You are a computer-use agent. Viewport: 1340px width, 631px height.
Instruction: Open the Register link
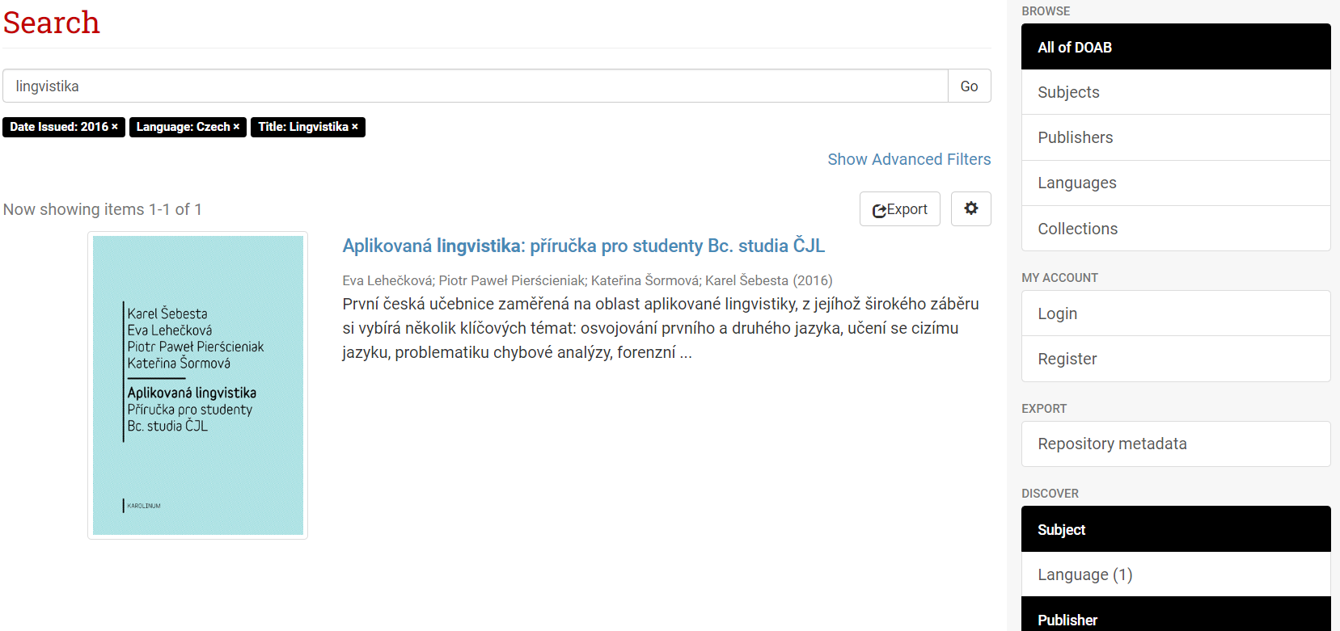(x=1176, y=359)
